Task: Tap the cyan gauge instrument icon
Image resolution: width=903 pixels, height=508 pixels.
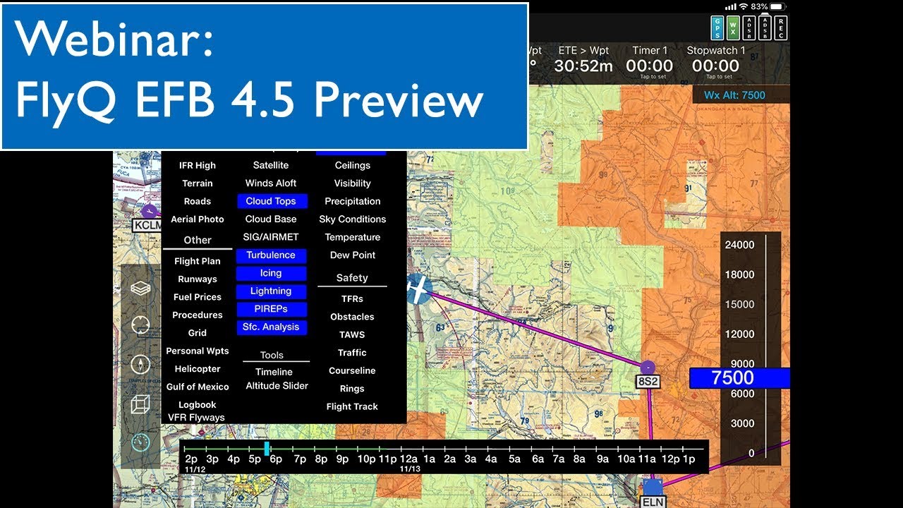Action: [x=140, y=442]
